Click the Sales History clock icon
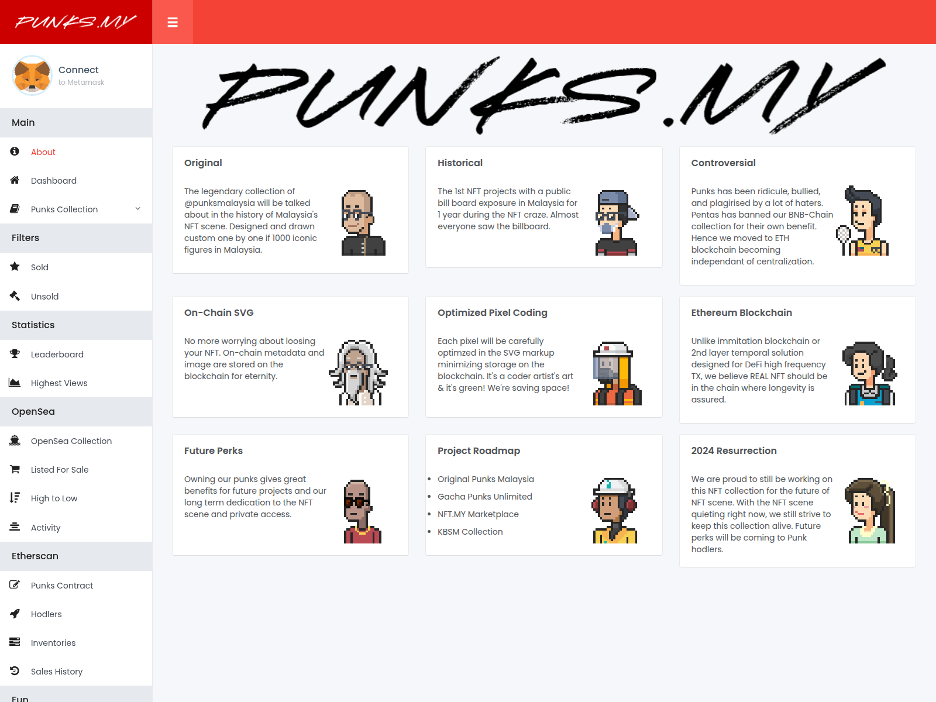Screen dimensions: 936x702 (x=15, y=671)
